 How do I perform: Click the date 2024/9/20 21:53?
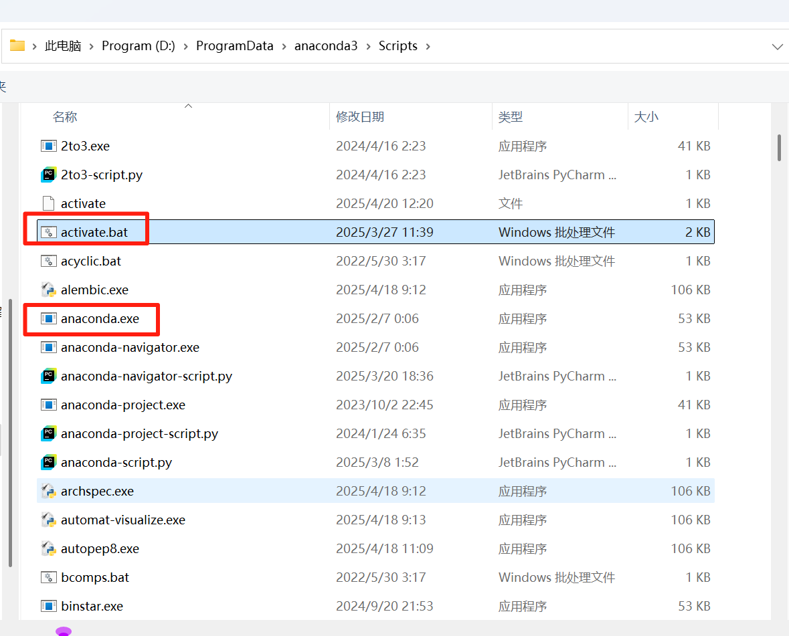384,607
